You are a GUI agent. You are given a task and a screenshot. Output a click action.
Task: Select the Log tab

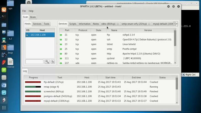point(25,71)
